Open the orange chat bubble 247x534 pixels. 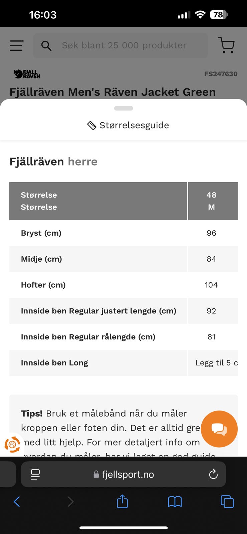pos(219,429)
